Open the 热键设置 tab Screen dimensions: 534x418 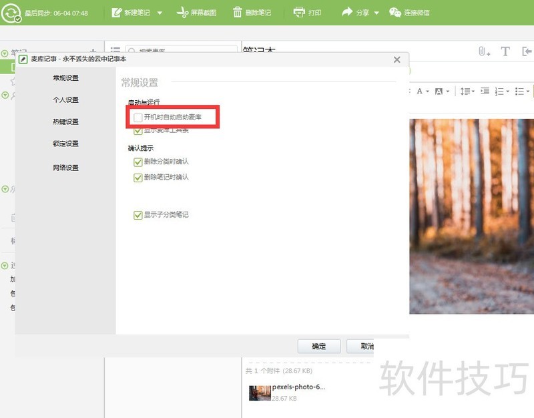tap(65, 122)
